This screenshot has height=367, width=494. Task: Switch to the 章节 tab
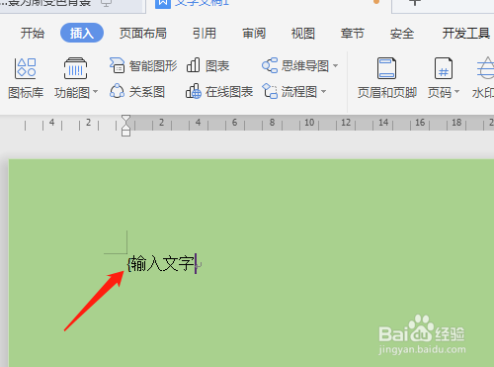pyautogui.click(x=353, y=34)
